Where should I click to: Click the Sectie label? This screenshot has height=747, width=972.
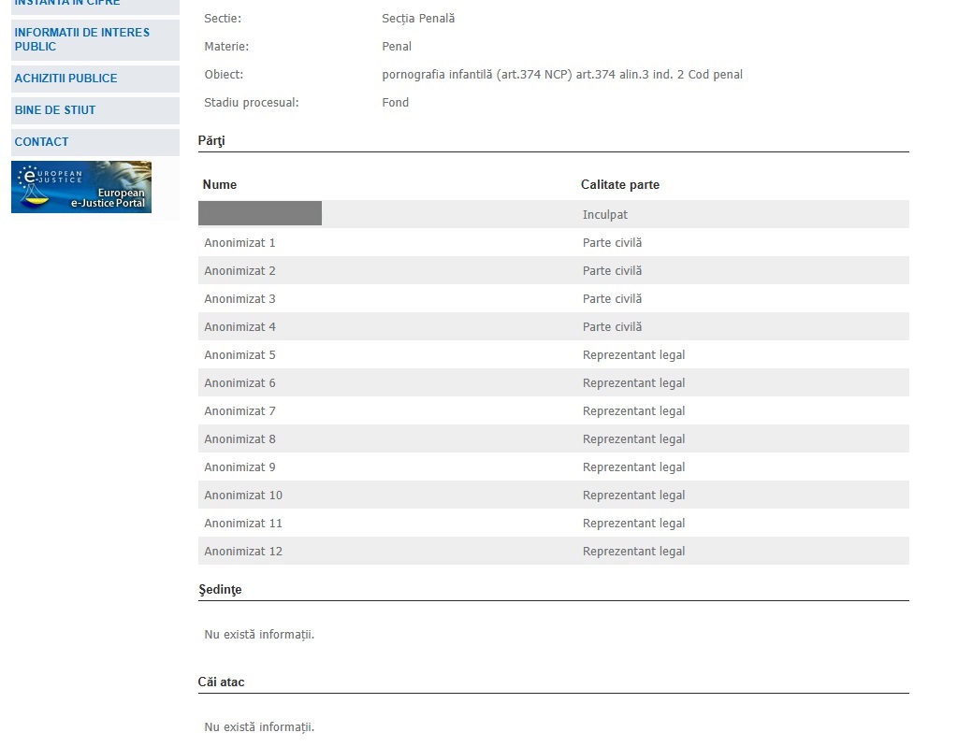click(223, 19)
